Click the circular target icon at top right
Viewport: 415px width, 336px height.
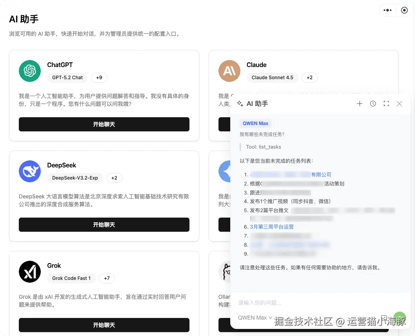coord(404,10)
